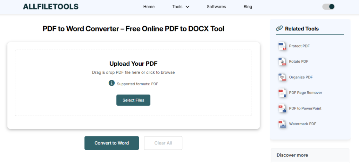Click the info icon beside Supported formats
This screenshot has width=359, height=163.
[x=111, y=83]
